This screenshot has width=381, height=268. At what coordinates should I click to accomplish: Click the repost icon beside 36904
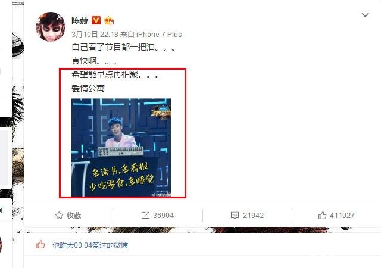click(145, 215)
